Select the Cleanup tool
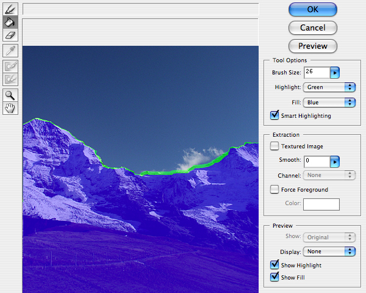Viewport: 366px width, 293px height. pos(10,67)
